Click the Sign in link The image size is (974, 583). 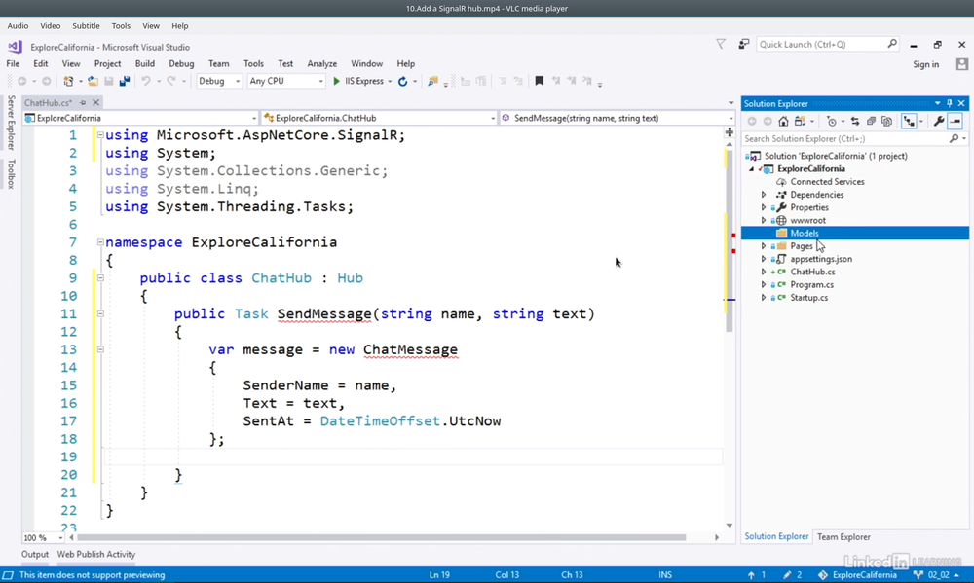(925, 64)
